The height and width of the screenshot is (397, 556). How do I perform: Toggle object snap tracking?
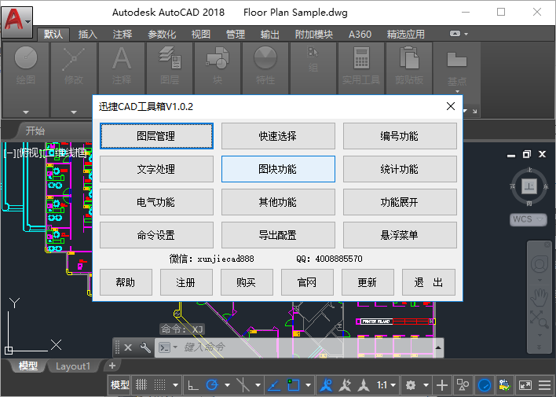coord(273,385)
